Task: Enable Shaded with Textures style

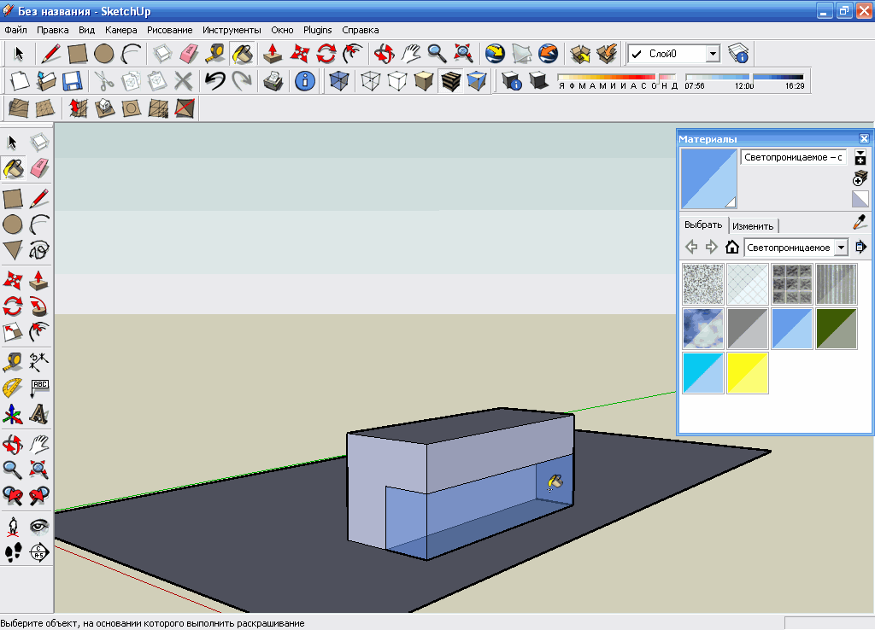Action: pos(451,81)
